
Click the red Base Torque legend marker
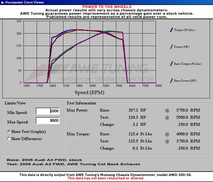pos(171,64)
